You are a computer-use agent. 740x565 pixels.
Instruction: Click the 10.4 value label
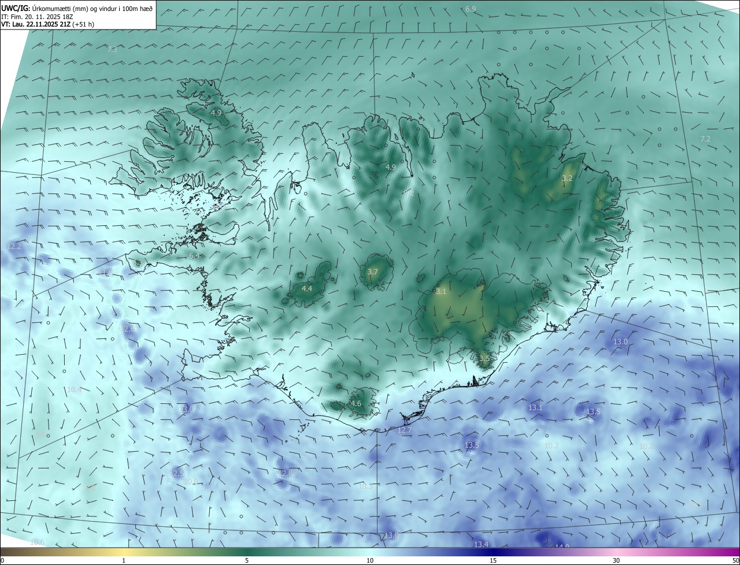click(x=75, y=390)
